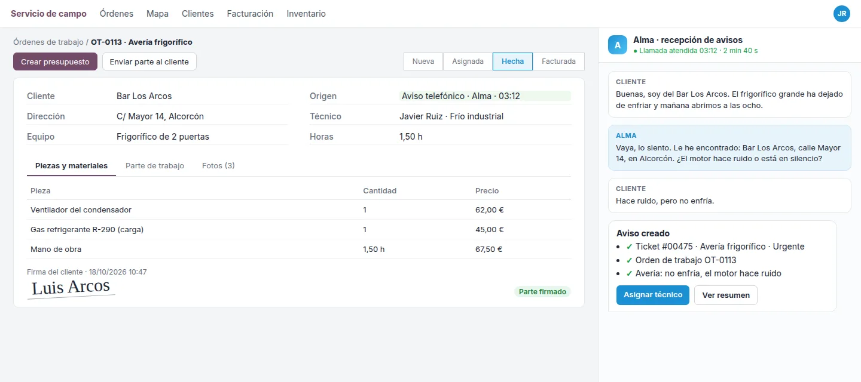861x382 pixels.
Task: Open the Órdenes menu
Action: (x=117, y=14)
